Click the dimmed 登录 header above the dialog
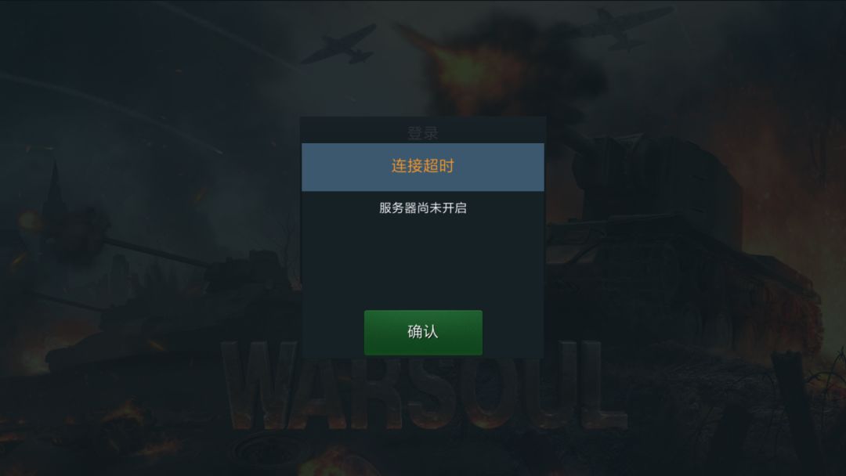The image size is (846, 476). point(423,132)
